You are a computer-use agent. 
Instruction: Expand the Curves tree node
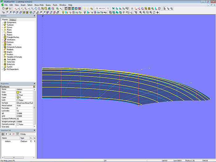2,27
